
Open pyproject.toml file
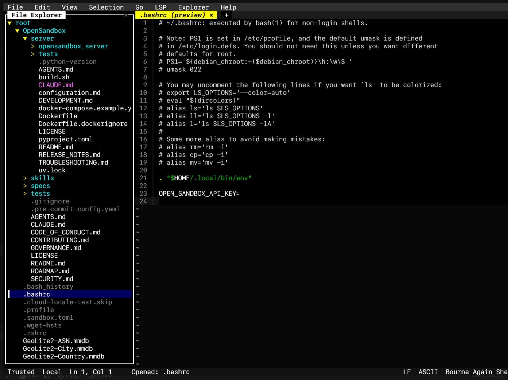(x=66, y=139)
